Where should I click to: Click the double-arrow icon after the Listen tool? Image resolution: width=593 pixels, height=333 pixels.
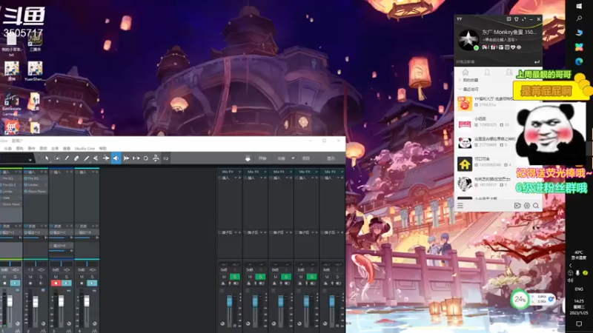(126, 158)
